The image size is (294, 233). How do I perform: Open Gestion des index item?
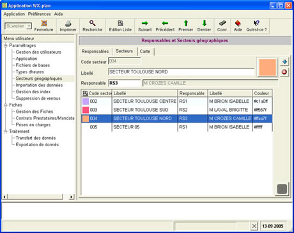tap(33, 91)
